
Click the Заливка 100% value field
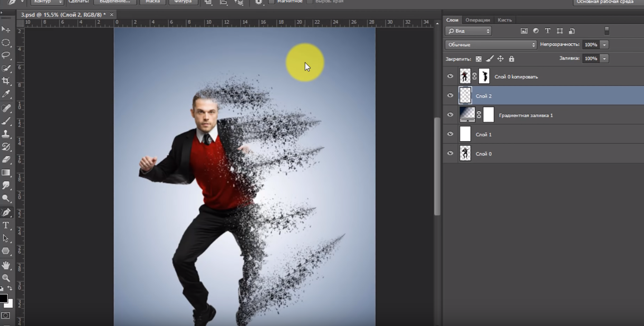[x=591, y=58]
